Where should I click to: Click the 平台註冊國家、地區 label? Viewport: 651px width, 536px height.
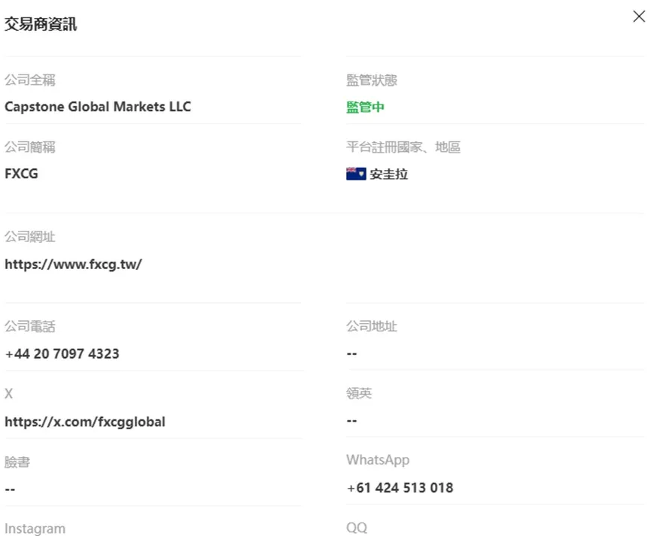(403, 147)
